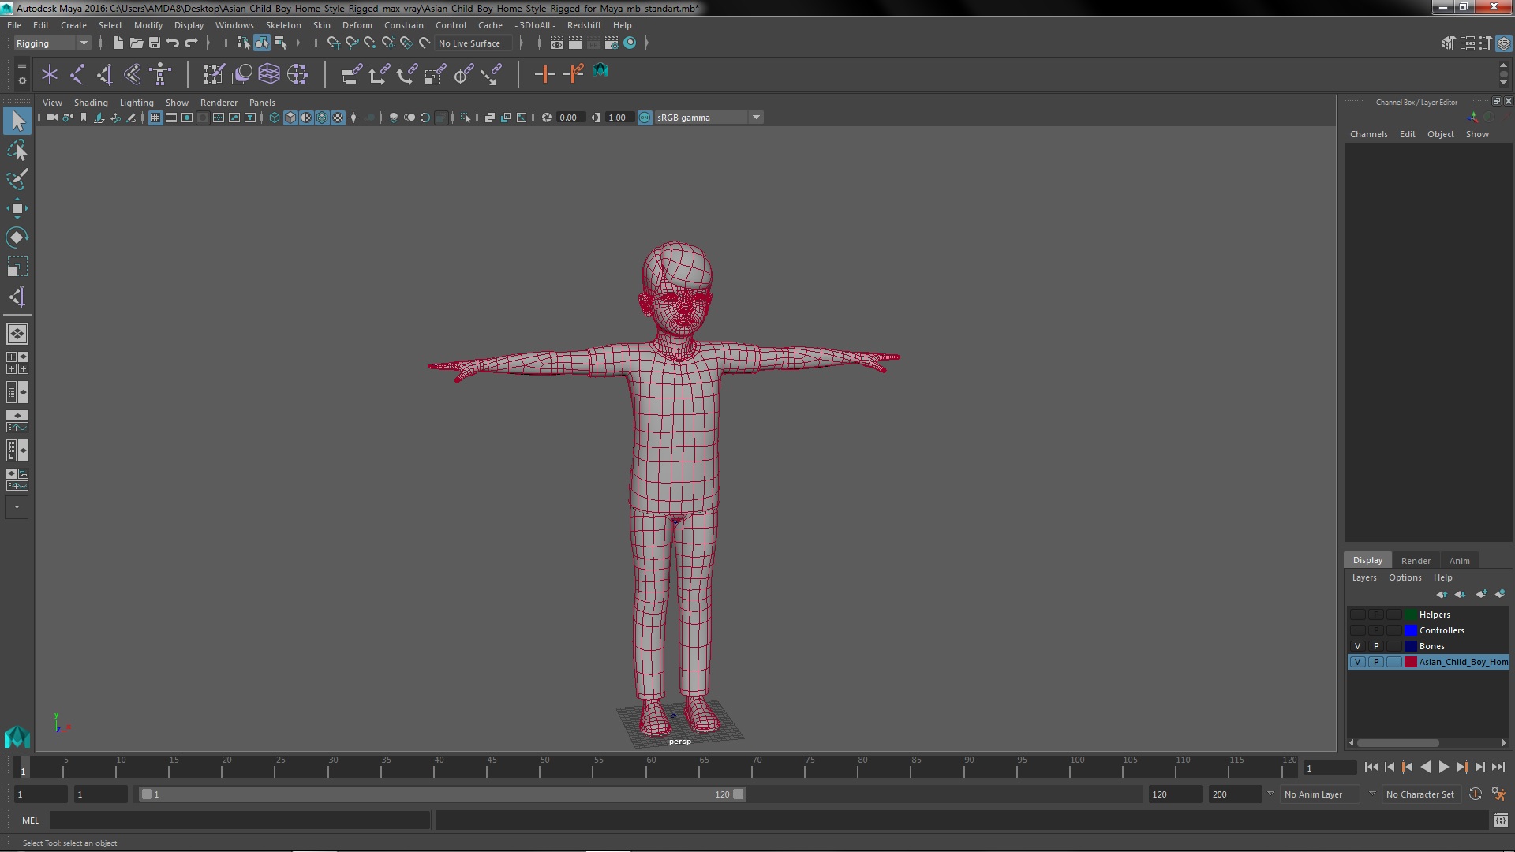The image size is (1515, 852).
Task: Click the Auto keyframe toggle icon
Action: coord(1475,794)
